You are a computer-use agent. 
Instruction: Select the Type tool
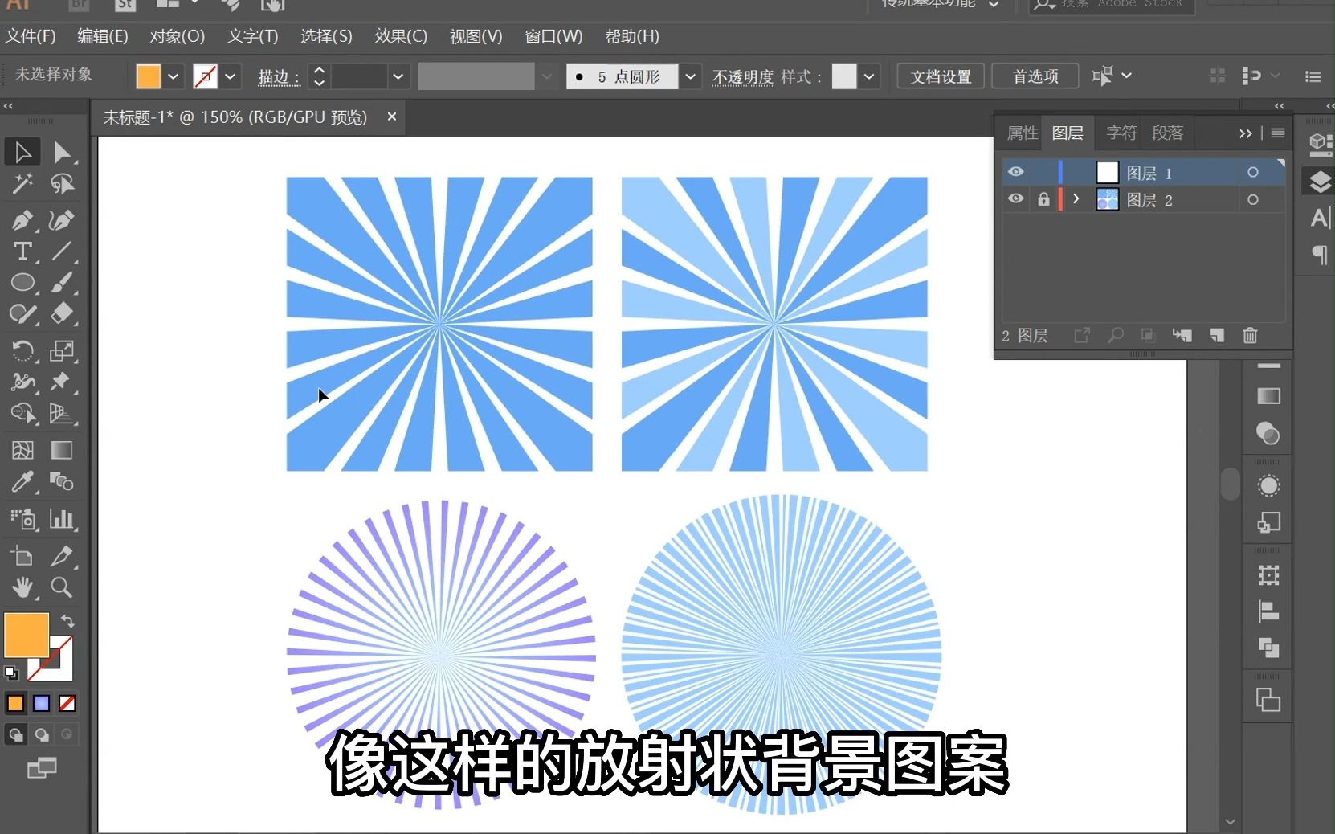pyautogui.click(x=22, y=252)
